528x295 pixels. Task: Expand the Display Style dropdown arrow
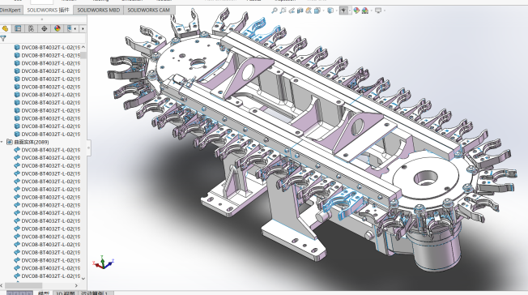337,11
